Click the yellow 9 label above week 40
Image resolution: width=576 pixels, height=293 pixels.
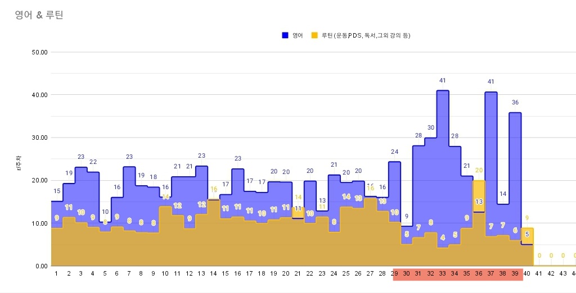pos(527,218)
